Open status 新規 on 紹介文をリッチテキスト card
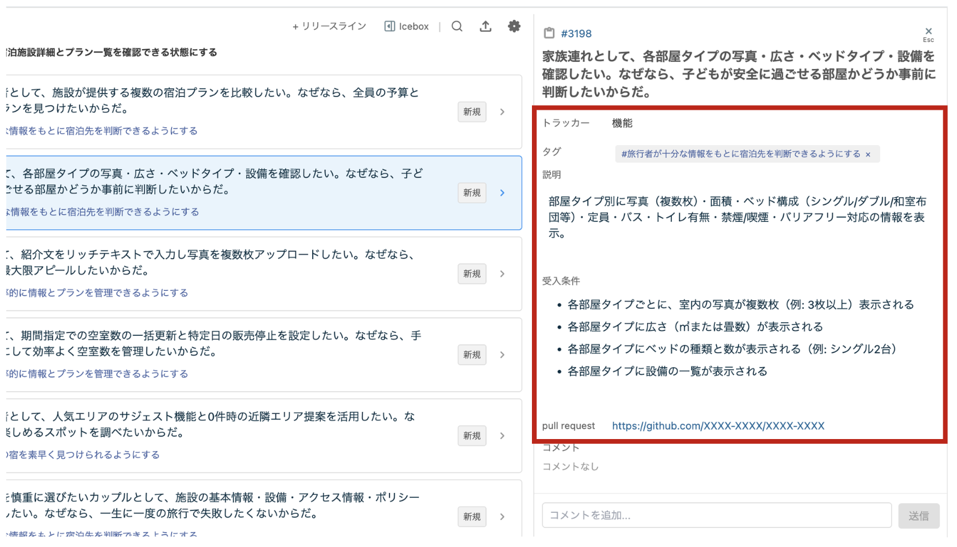 tap(472, 274)
